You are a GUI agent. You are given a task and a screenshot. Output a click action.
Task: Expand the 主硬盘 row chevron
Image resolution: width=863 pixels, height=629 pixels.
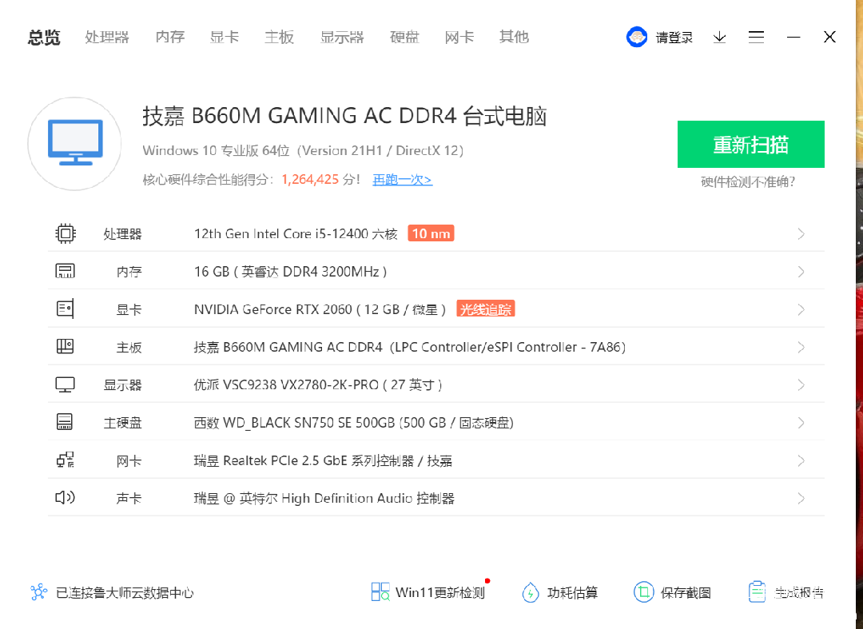tap(801, 423)
